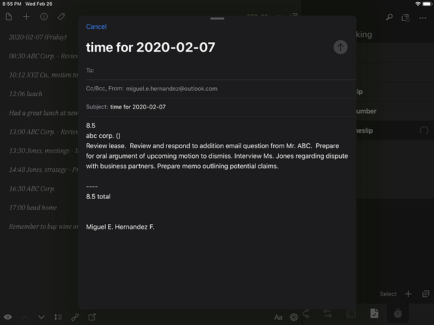434x325 pixels.
Task: Select '8.5 total' line in email
Action: click(98, 196)
